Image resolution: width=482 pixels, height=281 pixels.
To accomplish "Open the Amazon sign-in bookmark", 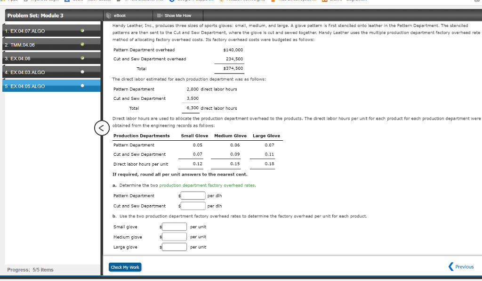I will (245, 1).
